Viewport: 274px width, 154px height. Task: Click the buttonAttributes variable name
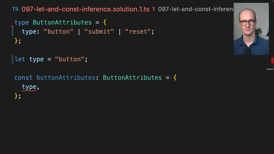tap(66, 78)
